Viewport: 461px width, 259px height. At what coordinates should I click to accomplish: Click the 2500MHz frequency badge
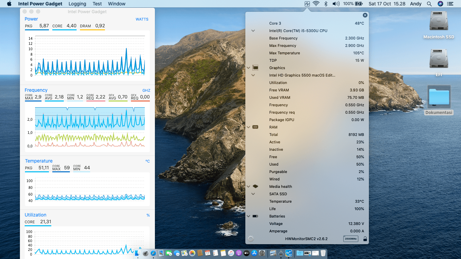click(351, 239)
